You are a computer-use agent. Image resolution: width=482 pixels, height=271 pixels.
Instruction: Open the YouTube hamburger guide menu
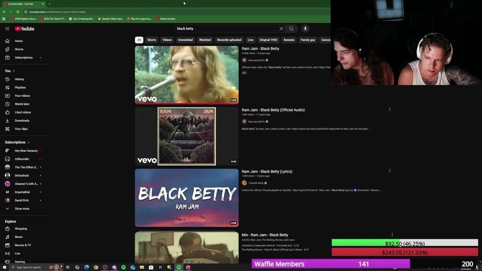pyautogui.click(x=7, y=29)
